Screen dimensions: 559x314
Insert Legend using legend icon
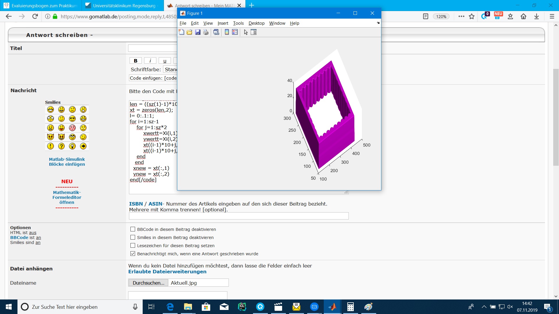click(x=235, y=32)
